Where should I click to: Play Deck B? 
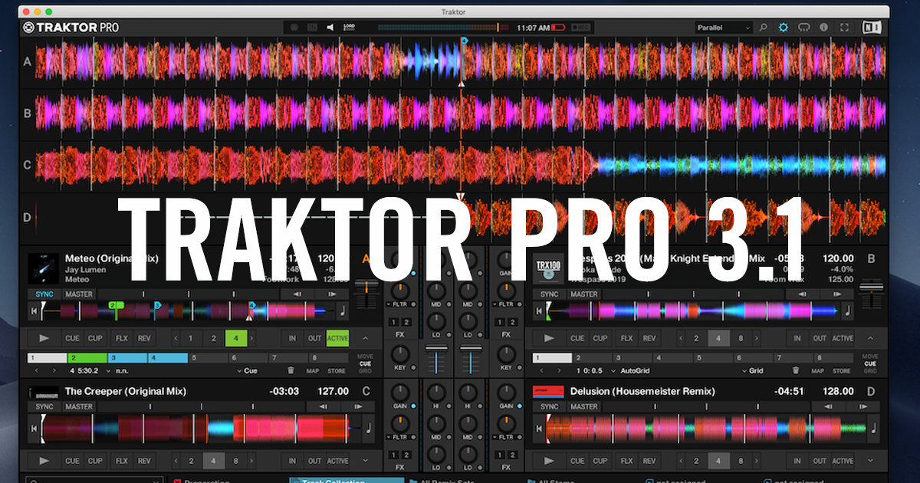(x=550, y=338)
